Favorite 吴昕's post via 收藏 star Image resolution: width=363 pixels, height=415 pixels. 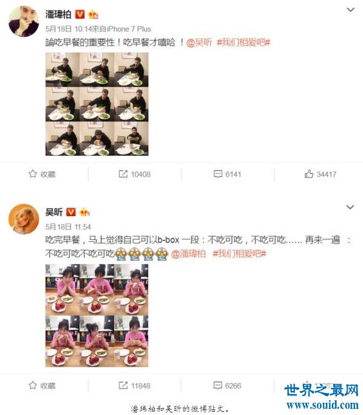tap(42, 386)
